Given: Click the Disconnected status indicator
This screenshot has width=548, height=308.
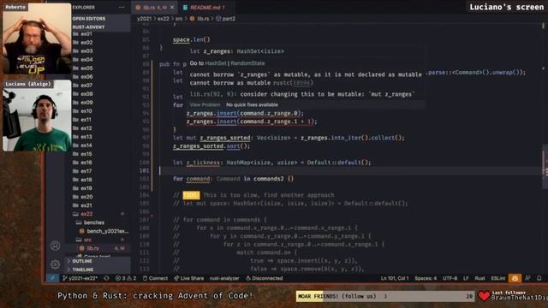Looking at the screenshot, I should coord(265,278).
